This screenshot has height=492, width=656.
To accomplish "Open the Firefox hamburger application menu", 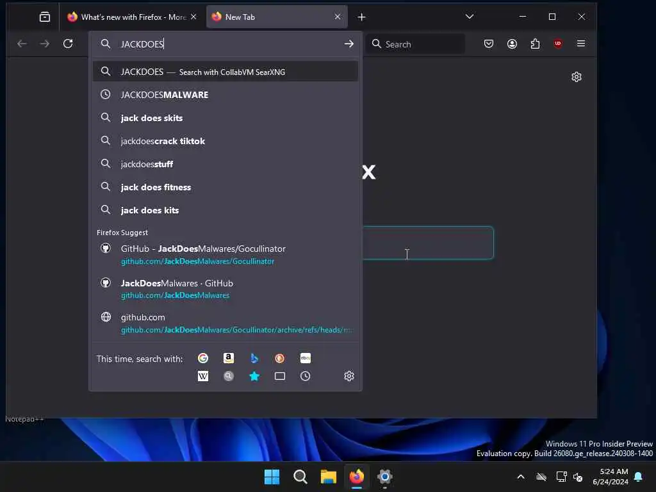I will click(580, 44).
